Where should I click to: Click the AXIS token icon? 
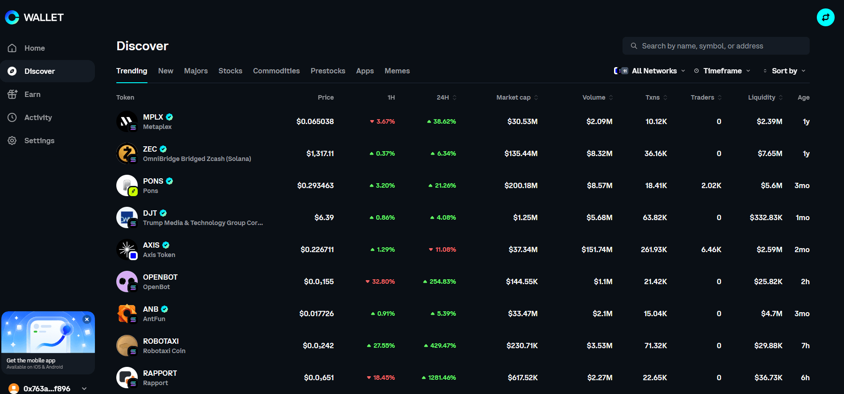click(x=127, y=249)
